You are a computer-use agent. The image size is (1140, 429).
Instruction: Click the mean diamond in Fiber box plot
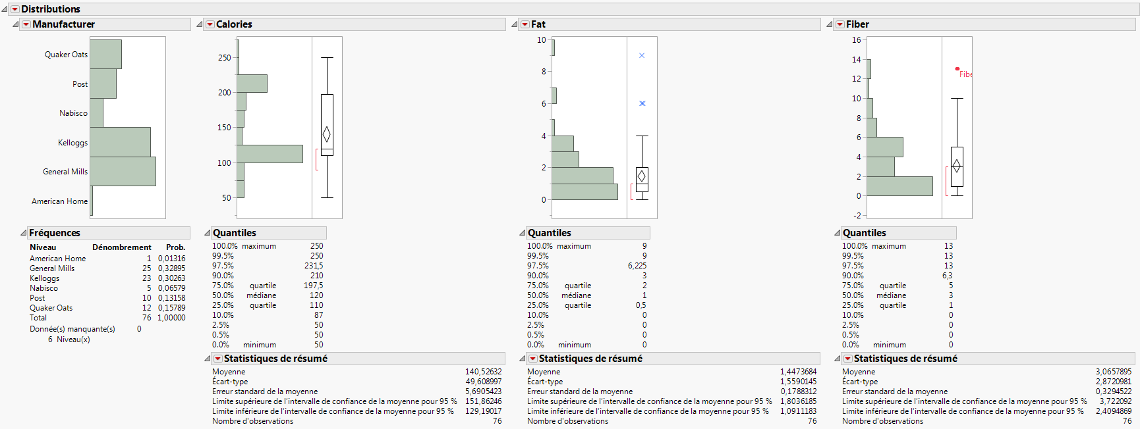(x=956, y=166)
